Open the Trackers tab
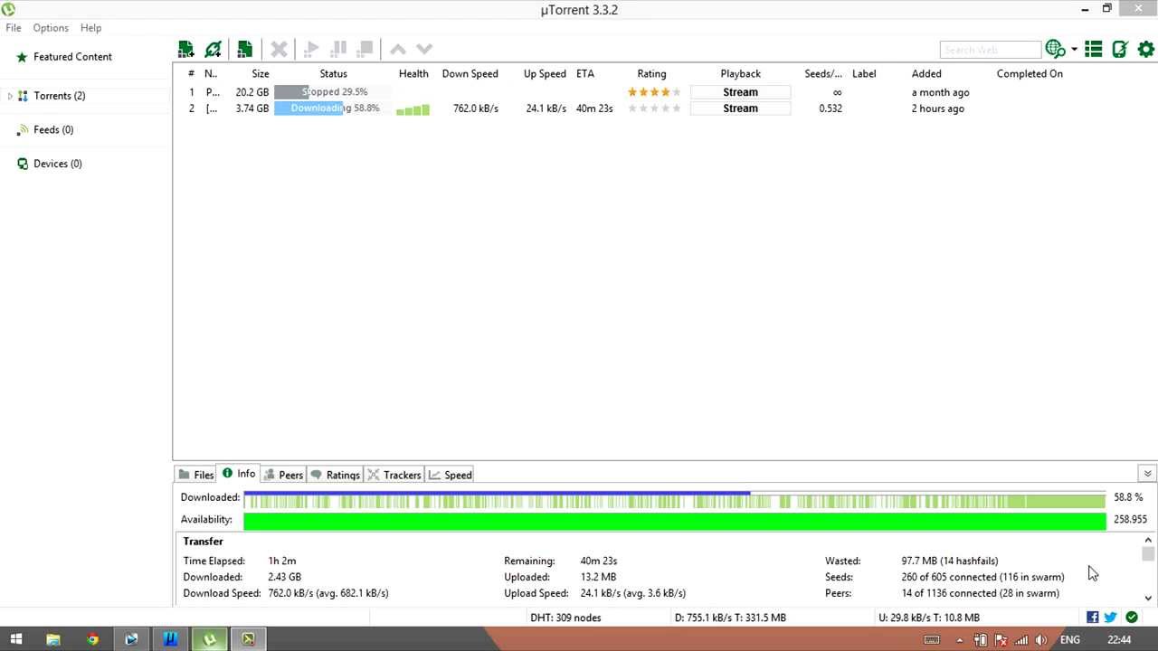 tap(394, 475)
